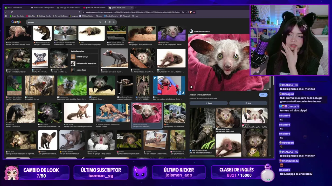The image size is (332, 186).
Task: Open the Leoxgames bookmark
Action: pyautogui.click(x=74, y=16)
